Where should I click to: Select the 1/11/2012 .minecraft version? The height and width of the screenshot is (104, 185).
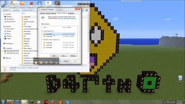(x=59, y=45)
